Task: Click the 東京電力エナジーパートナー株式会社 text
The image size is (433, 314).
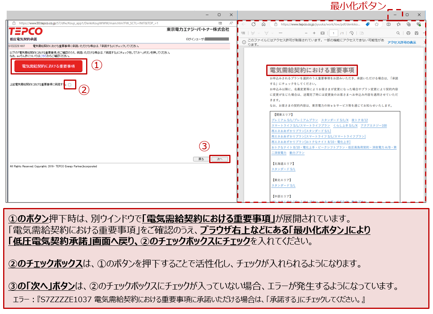Action: click(198, 29)
